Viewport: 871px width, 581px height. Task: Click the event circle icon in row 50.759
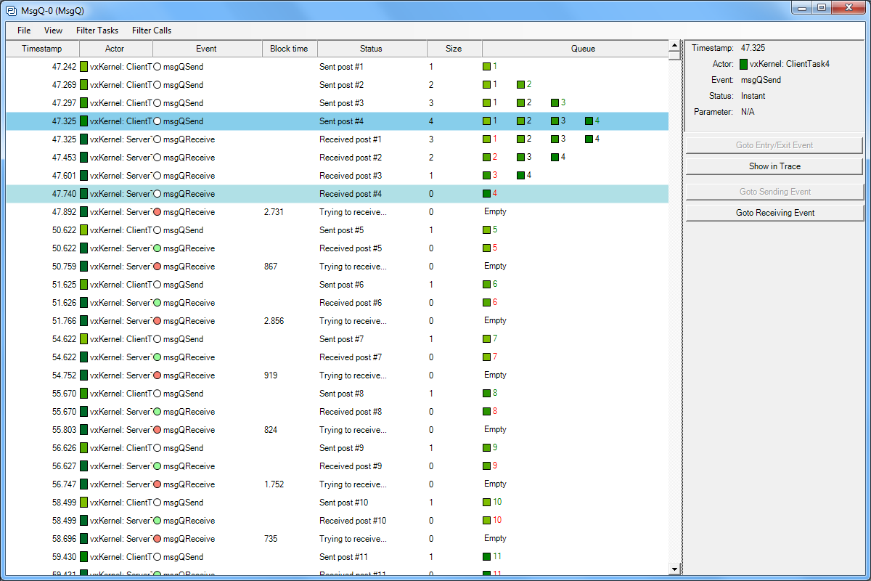[158, 267]
